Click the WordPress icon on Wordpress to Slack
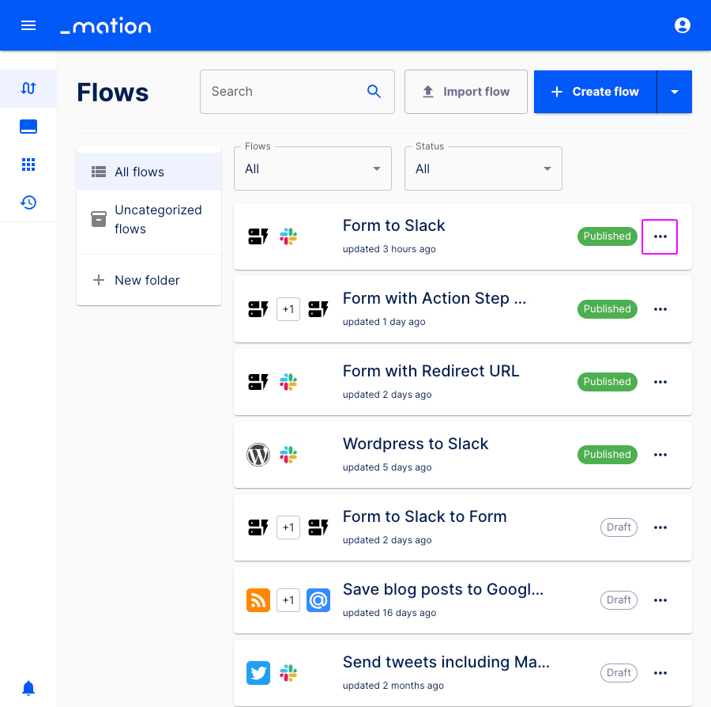711x707 pixels. tap(258, 454)
